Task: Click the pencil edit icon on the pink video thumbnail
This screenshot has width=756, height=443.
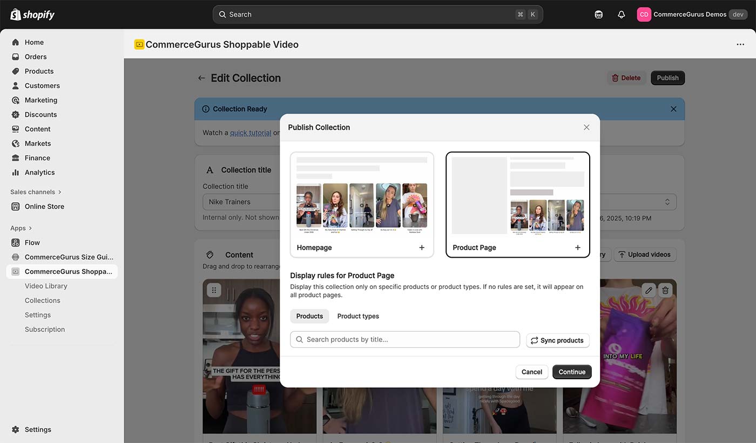Action: click(x=649, y=290)
